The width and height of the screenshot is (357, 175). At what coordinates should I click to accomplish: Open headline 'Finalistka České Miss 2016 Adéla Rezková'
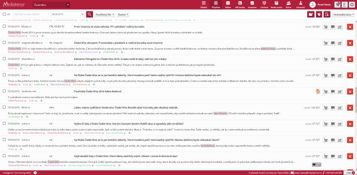tap(97, 91)
